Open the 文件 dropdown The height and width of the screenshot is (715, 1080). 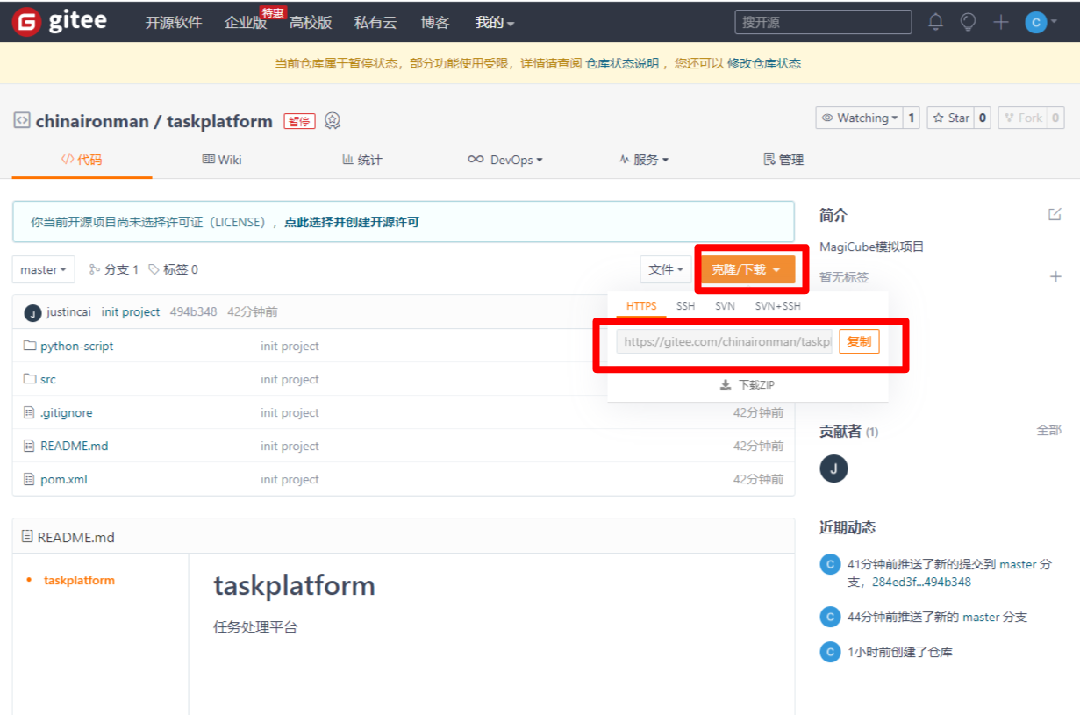666,269
